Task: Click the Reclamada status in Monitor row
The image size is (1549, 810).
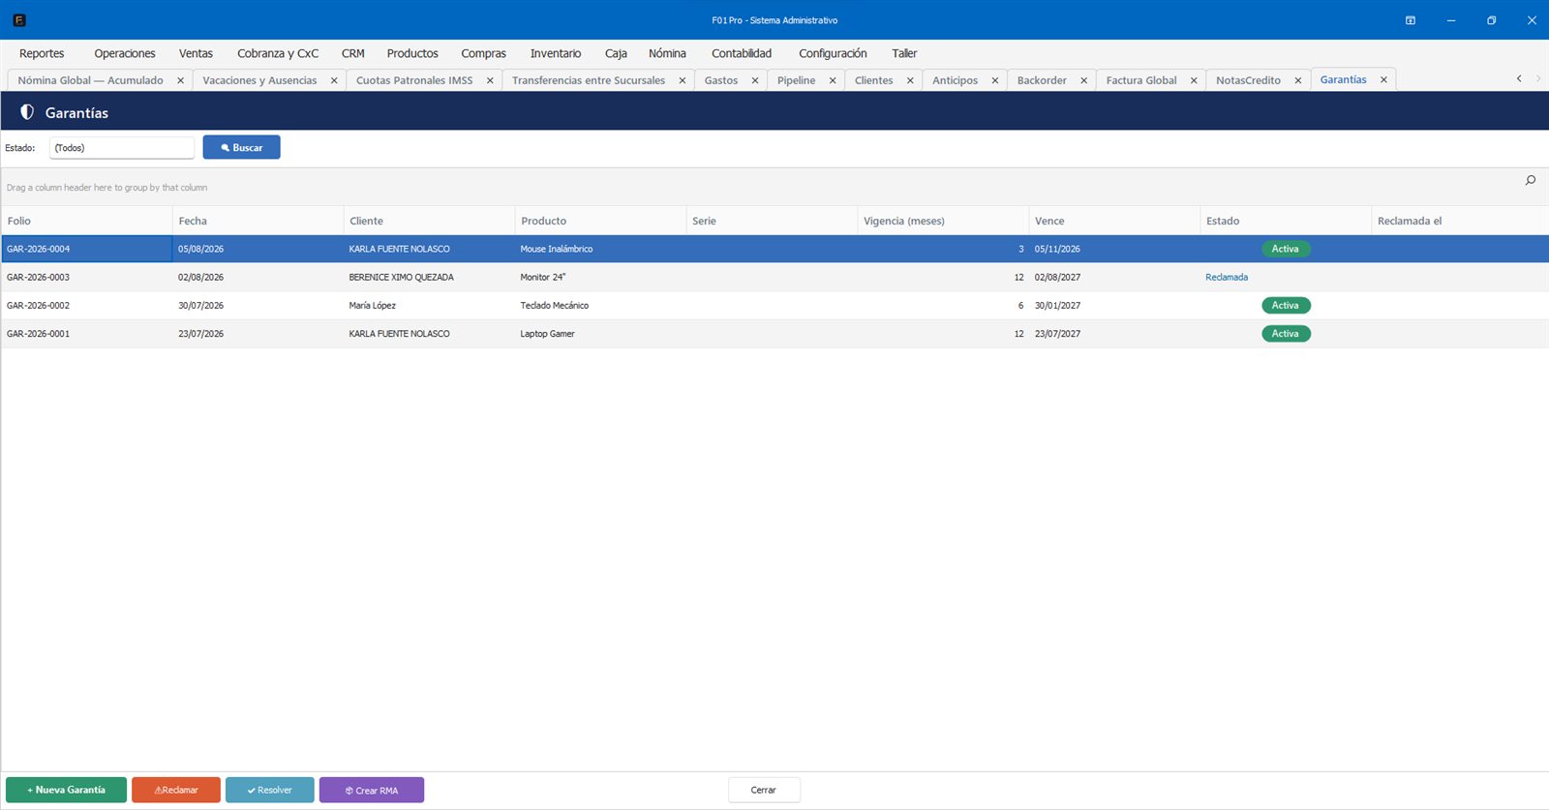Action: [1227, 278]
